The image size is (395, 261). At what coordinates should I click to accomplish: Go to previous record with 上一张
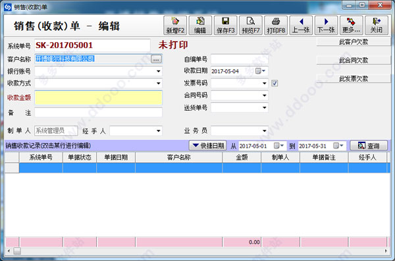click(x=301, y=25)
